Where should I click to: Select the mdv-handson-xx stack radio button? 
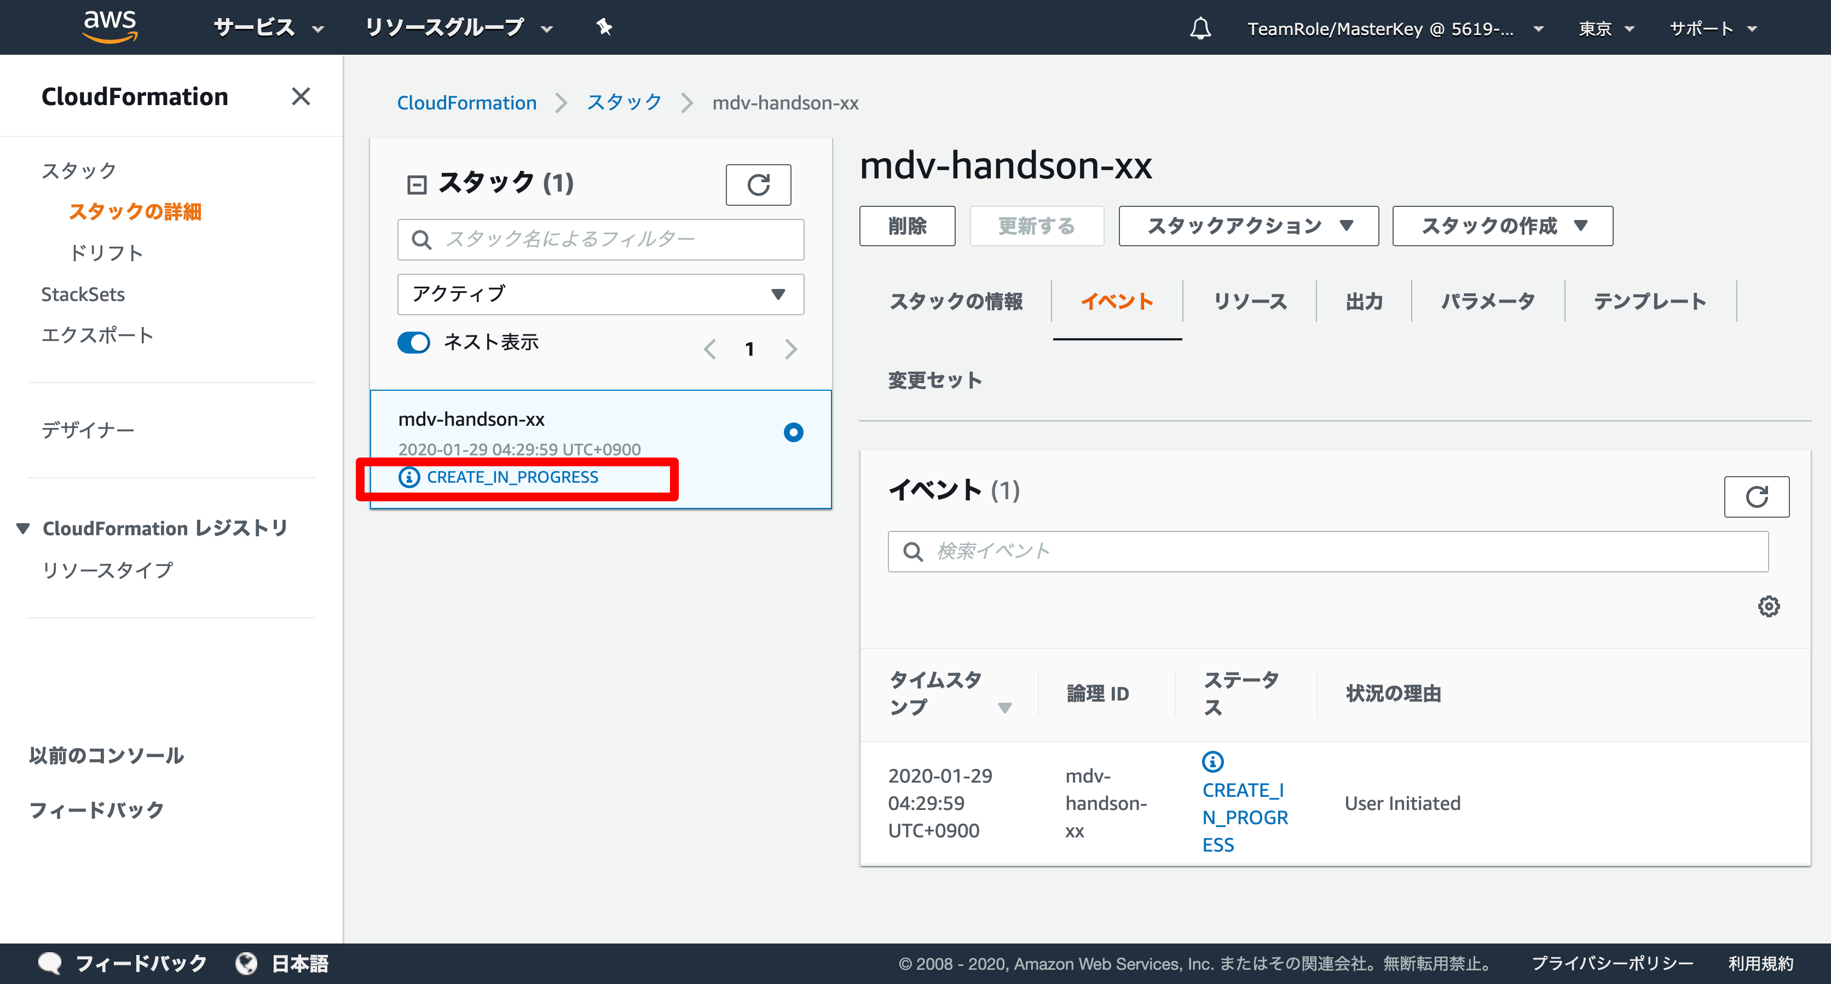click(x=793, y=432)
